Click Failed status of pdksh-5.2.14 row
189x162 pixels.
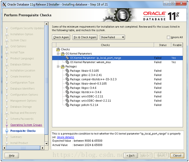click(x=157, y=105)
